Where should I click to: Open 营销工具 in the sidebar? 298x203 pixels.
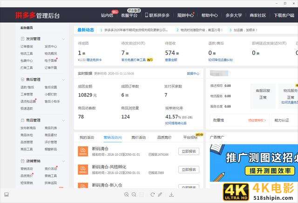[x=51, y=176]
